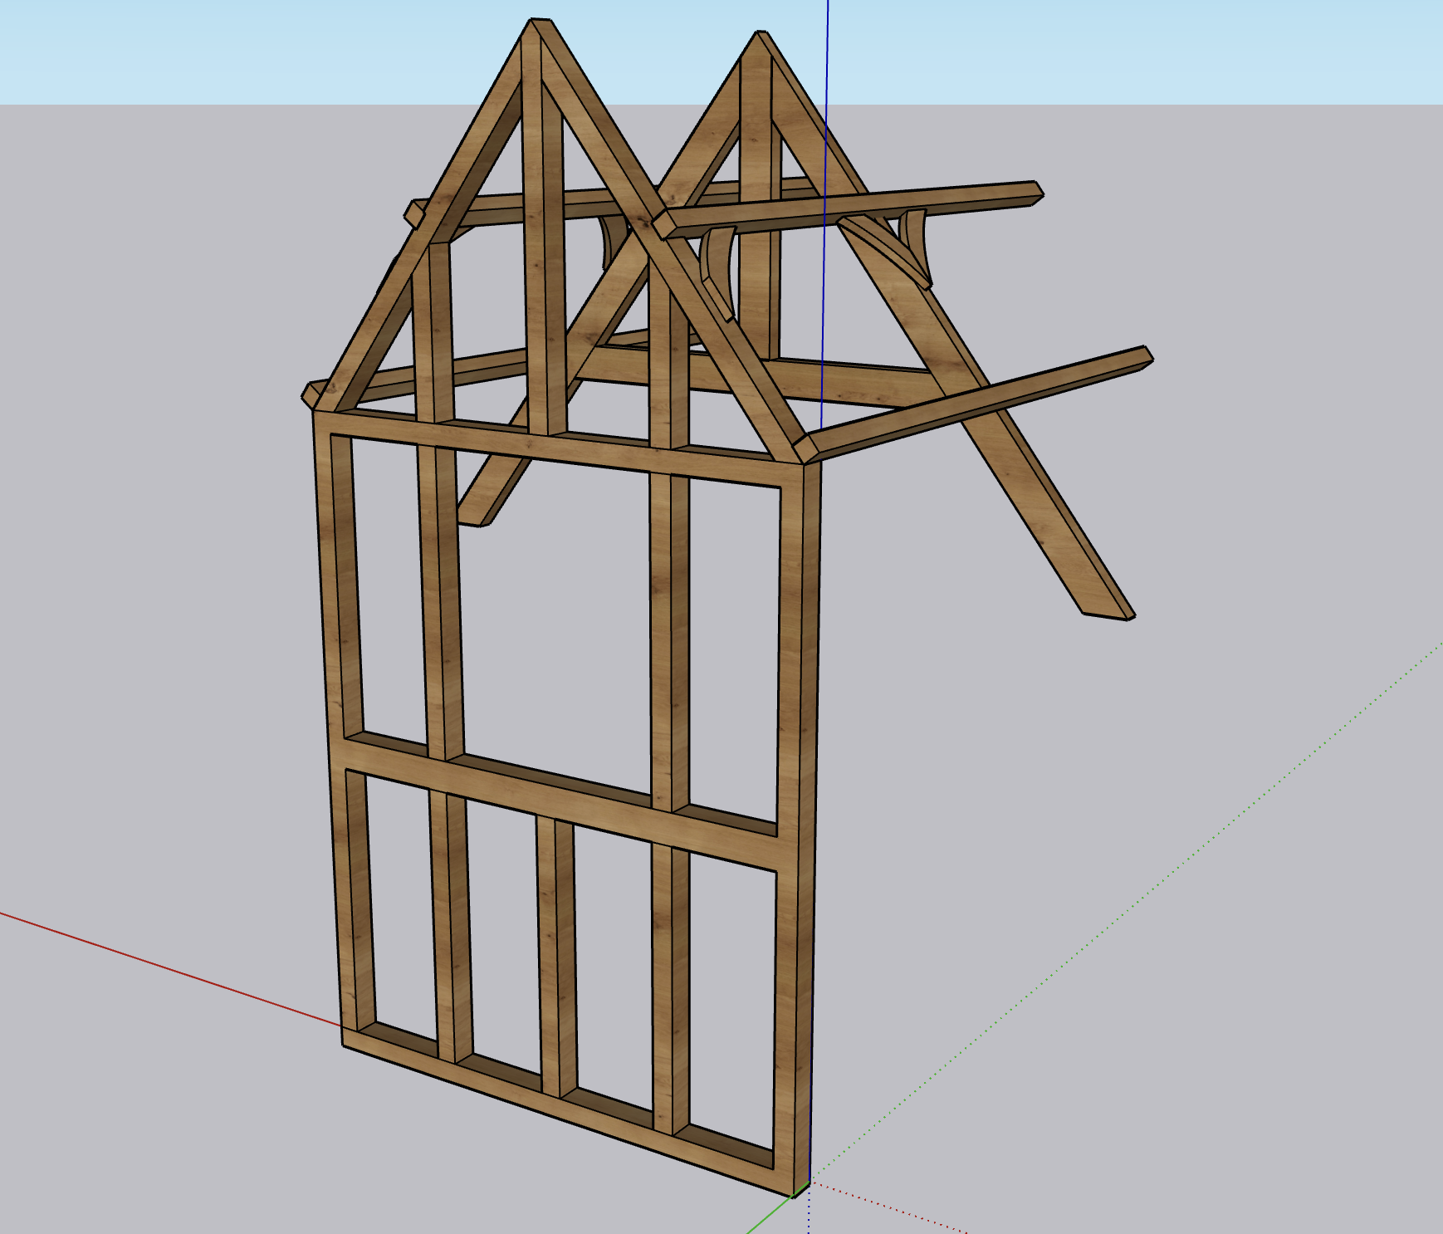Viewport: 1443px width, 1234px height.
Task: Select the short center stud below the middle rail
Action: 556,955
